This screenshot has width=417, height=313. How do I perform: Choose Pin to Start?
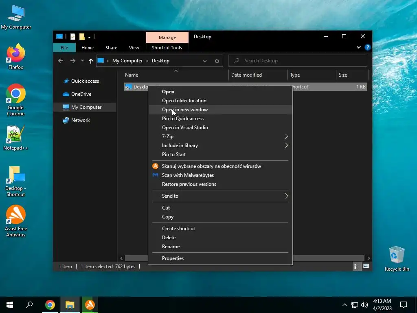tap(220, 154)
